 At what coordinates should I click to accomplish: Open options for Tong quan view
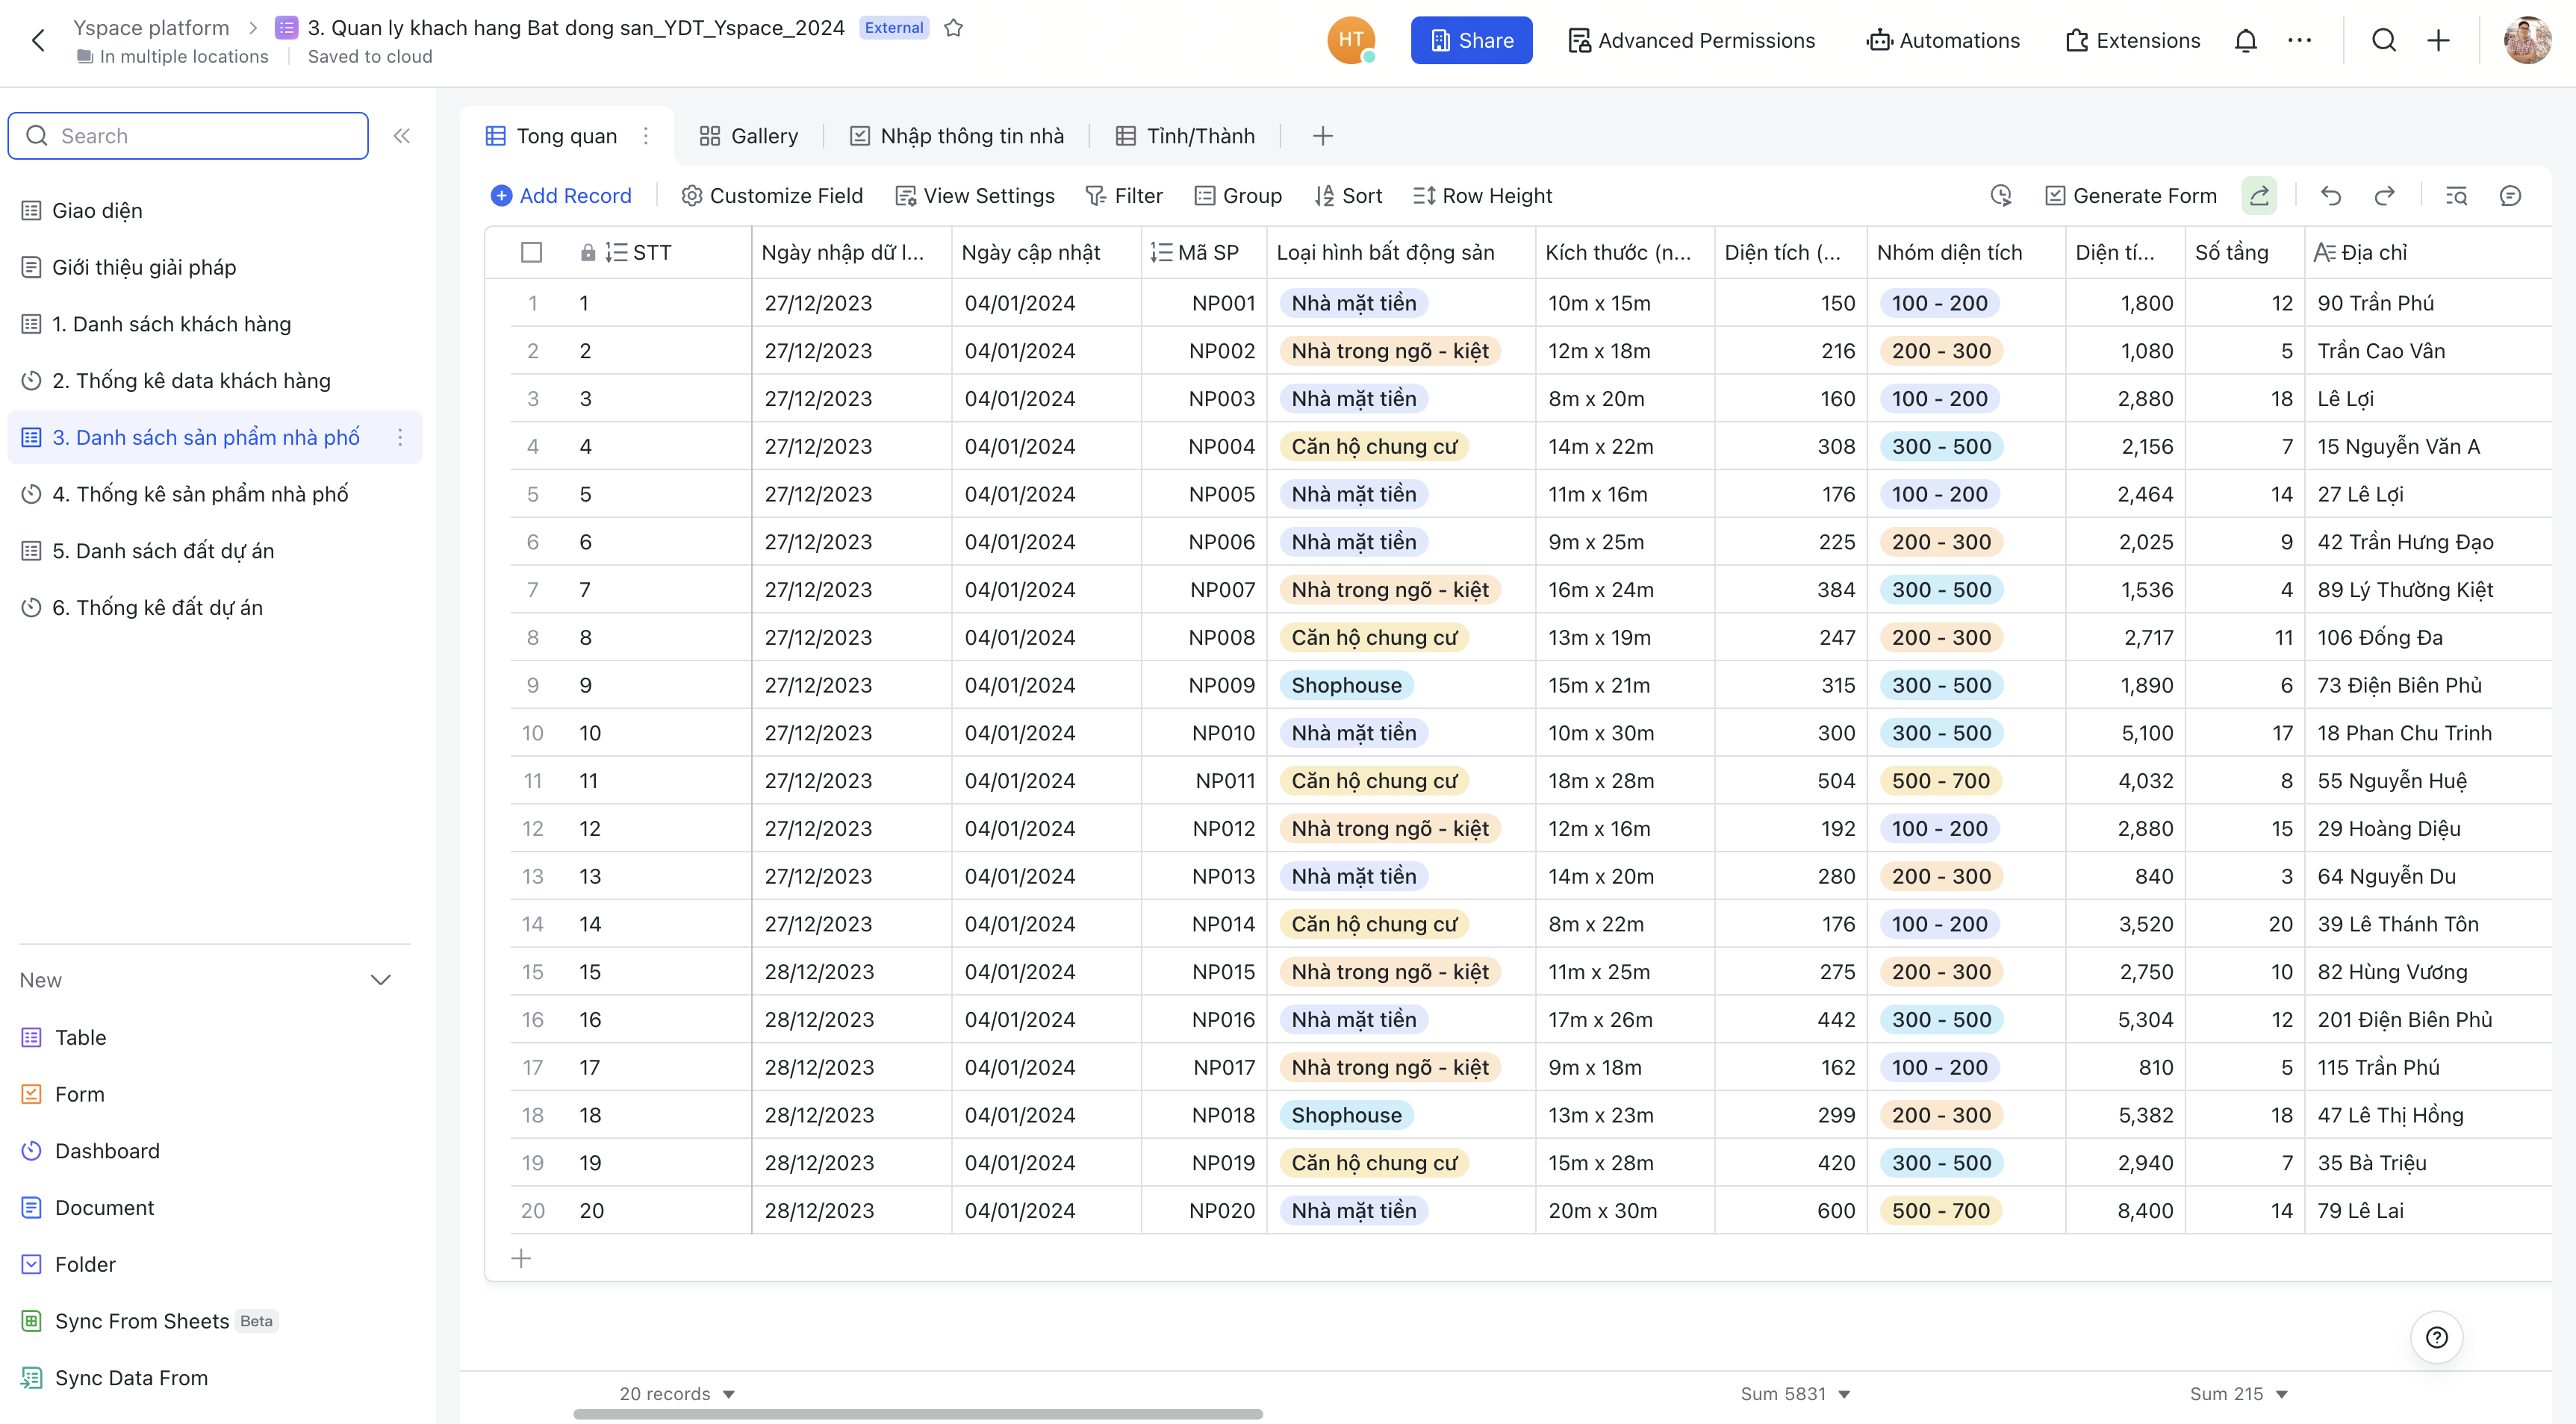(646, 136)
